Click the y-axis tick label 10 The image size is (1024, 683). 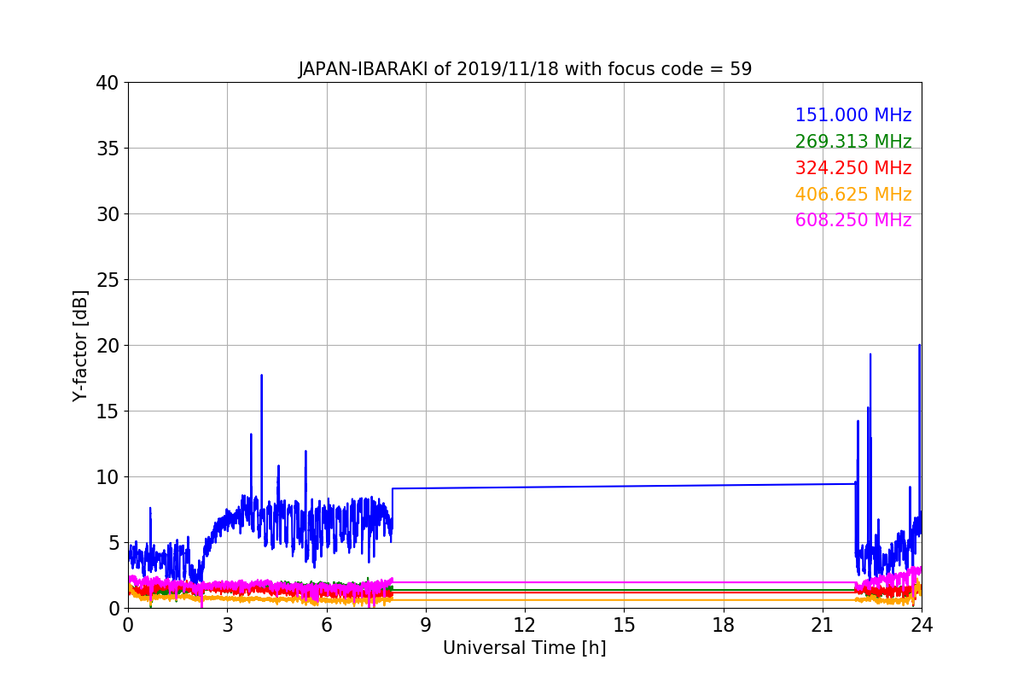(x=108, y=477)
